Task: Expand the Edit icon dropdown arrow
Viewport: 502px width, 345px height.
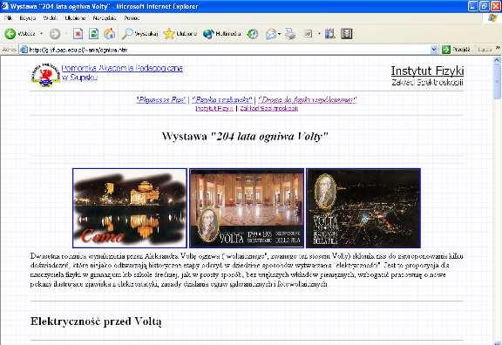Action: [319, 34]
